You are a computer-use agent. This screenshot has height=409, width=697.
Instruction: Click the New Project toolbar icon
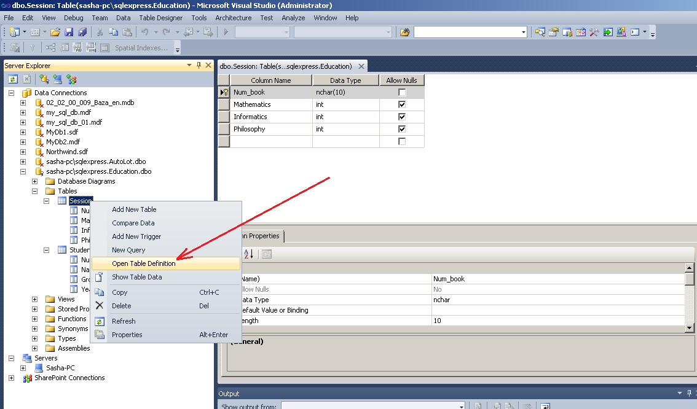(x=15, y=32)
